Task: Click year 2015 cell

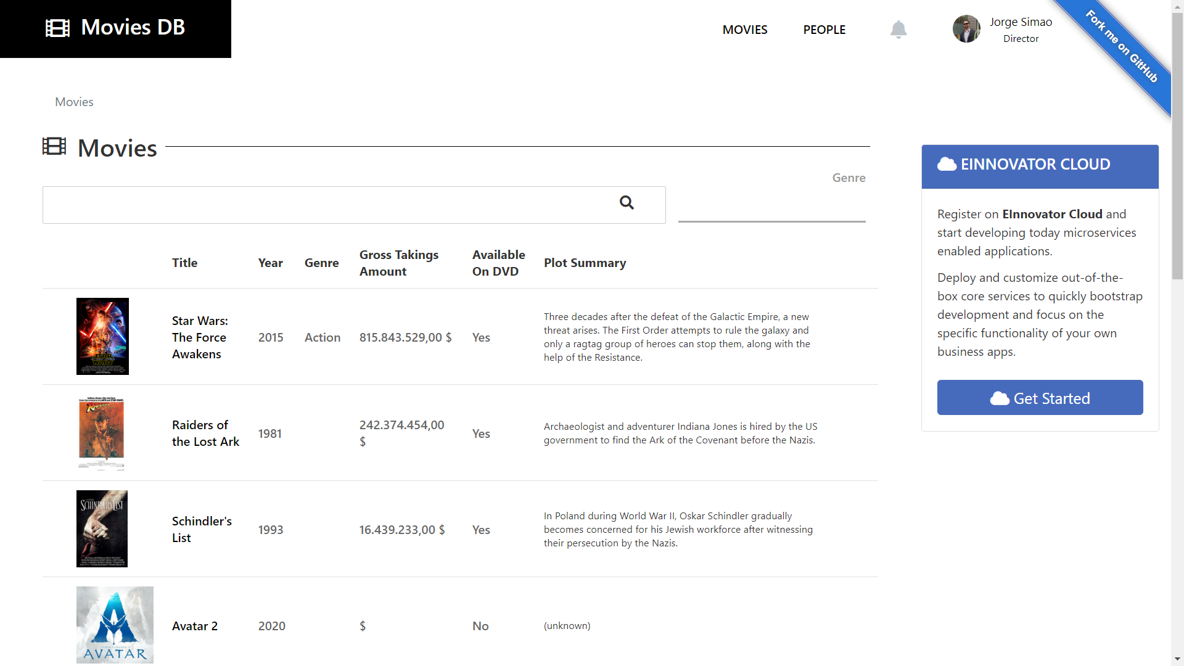Action: click(x=271, y=337)
